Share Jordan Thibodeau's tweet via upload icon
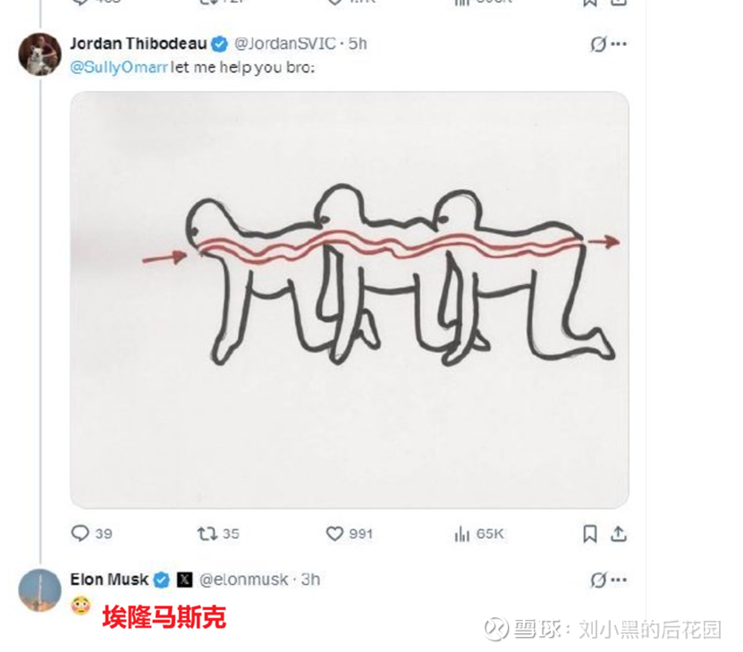Viewport: 743px width, 652px height. tap(619, 533)
